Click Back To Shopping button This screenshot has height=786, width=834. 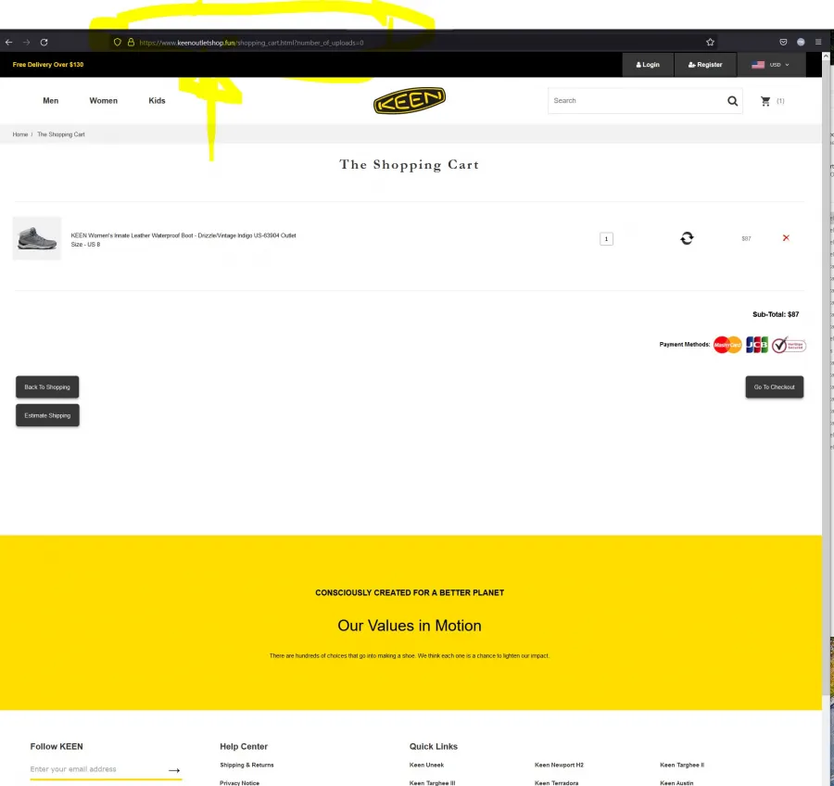click(x=47, y=387)
